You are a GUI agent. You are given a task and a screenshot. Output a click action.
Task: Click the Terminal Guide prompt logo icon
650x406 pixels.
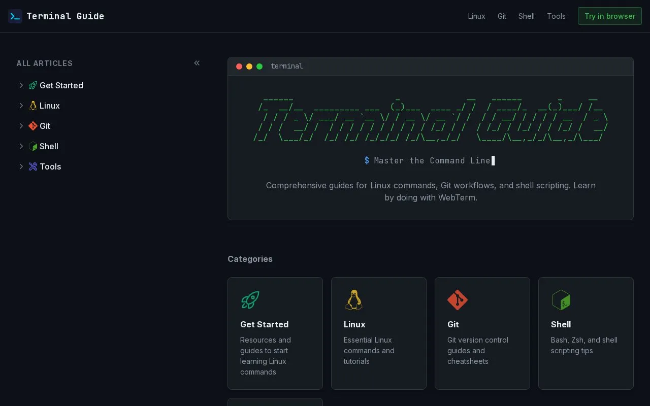[15, 16]
